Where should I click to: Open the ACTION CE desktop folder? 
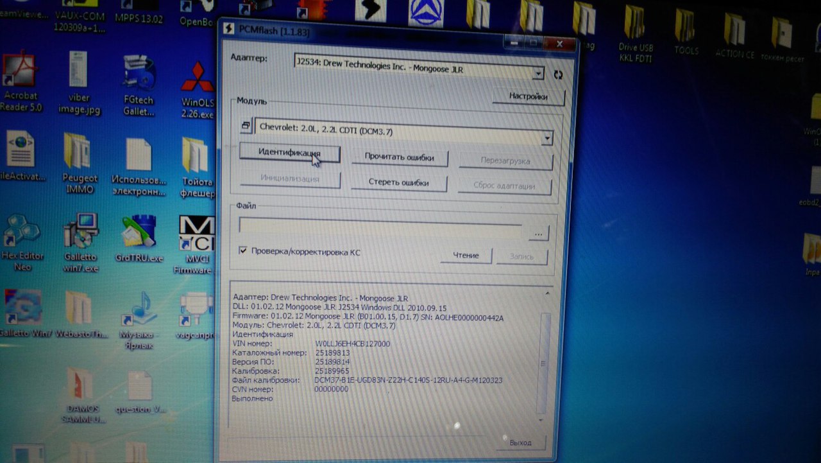point(735,36)
